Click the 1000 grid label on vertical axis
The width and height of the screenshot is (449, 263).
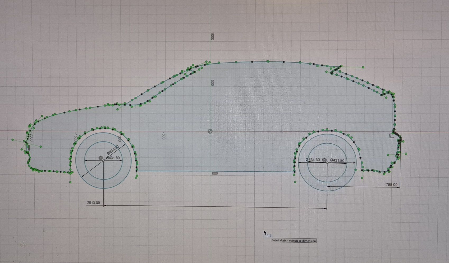click(x=212, y=36)
